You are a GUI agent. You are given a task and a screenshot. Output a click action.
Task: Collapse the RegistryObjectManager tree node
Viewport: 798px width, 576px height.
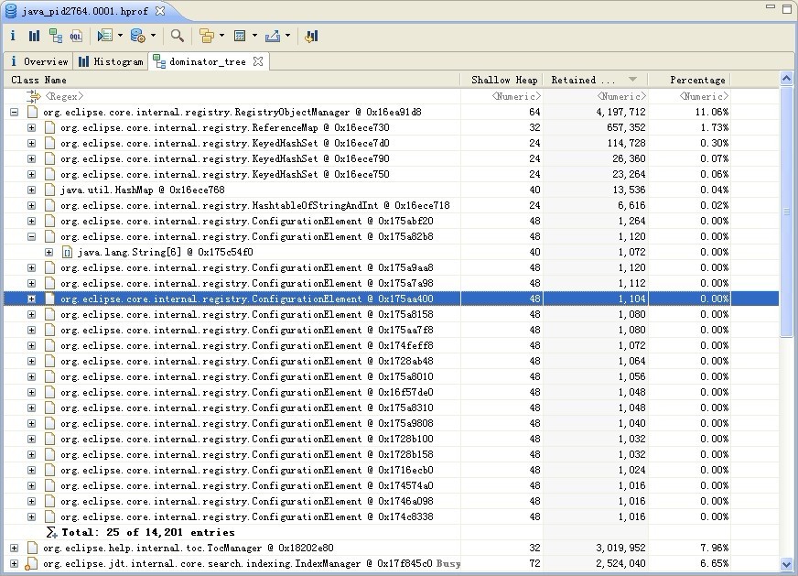[14, 112]
